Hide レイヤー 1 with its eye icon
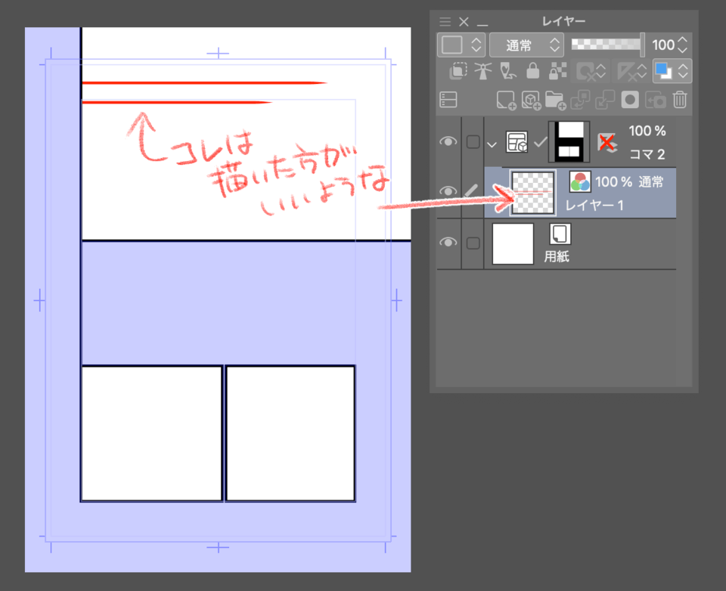This screenshot has width=726, height=591. [448, 191]
